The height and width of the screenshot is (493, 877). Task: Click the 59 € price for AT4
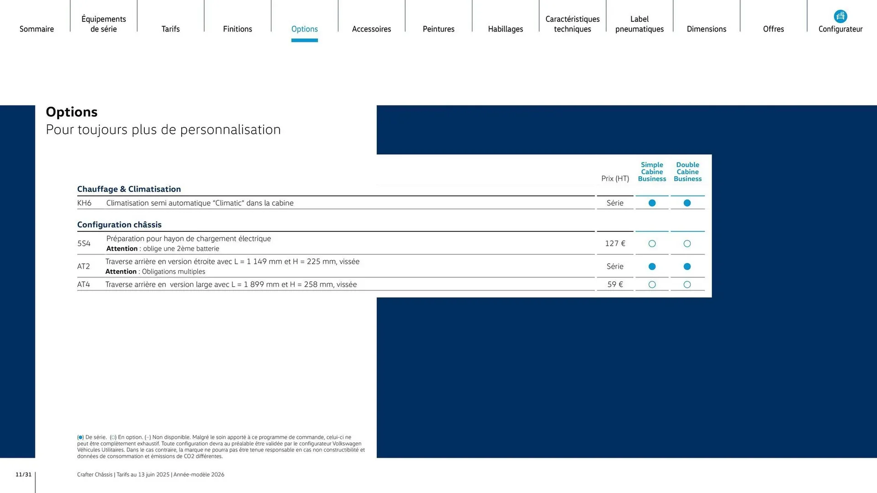coord(615,284)
